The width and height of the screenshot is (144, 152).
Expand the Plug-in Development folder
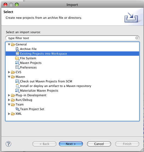click(9, 95)
